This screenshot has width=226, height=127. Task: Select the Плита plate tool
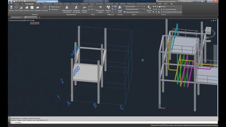[x=32, y=8]
